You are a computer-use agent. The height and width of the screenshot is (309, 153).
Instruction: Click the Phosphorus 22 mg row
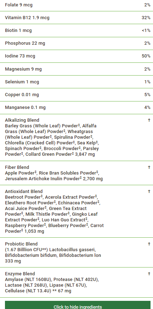(76, 43)
